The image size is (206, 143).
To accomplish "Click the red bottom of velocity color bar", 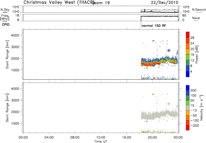I will tap(188, 128).
